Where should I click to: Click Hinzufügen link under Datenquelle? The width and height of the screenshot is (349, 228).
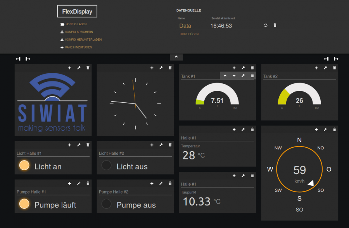189,34
